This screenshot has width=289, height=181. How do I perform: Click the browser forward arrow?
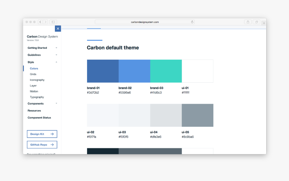(x=46, y=22)
